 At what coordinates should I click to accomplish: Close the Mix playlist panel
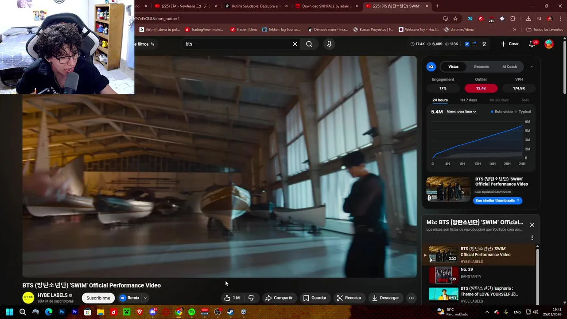[x=532, y=225]
